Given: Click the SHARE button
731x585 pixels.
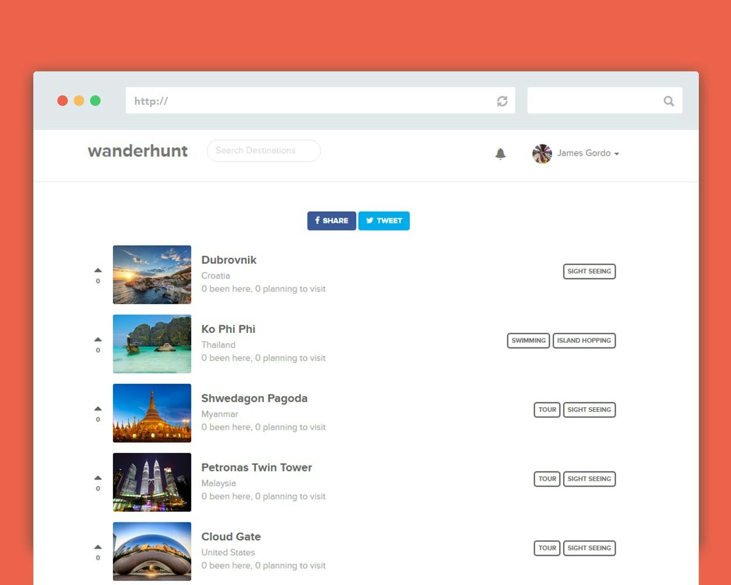Looking at the screenshot, I should [x=331, y=221].
